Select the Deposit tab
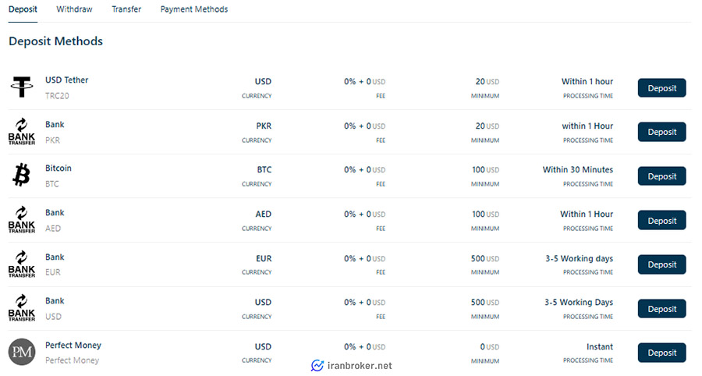Viewport: 702px width, 376px height. [x=23, y=9]
